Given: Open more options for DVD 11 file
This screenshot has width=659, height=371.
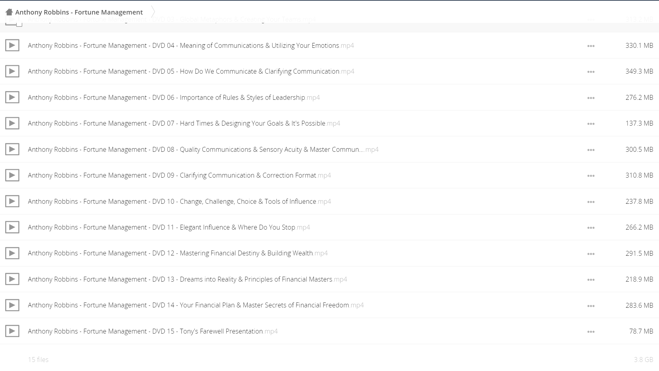Looking at the screenshot, I should coord(591,228).
